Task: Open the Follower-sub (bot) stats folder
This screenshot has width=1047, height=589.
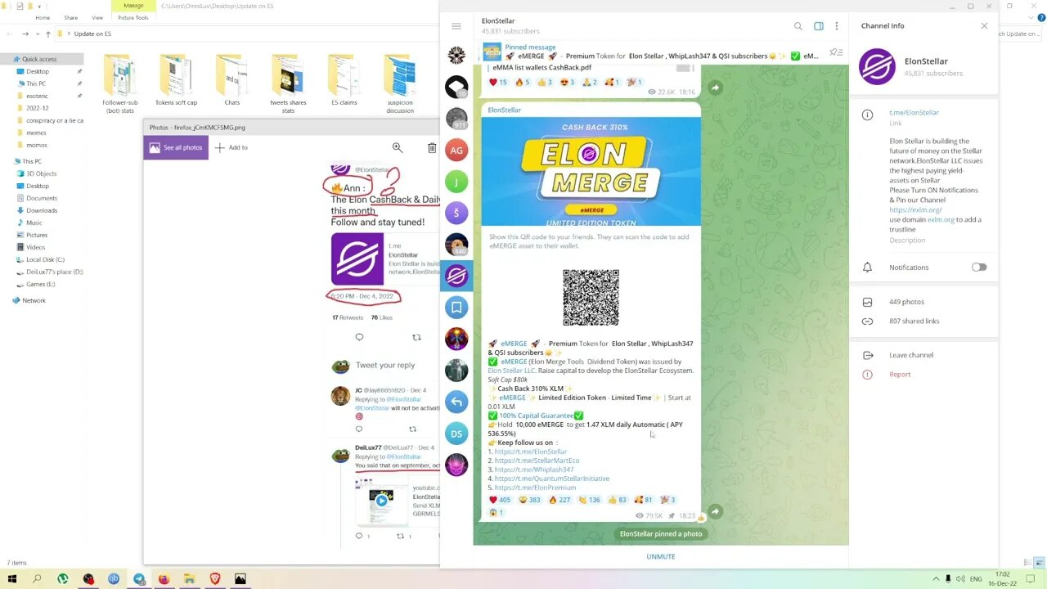Action: click(120, 83)
